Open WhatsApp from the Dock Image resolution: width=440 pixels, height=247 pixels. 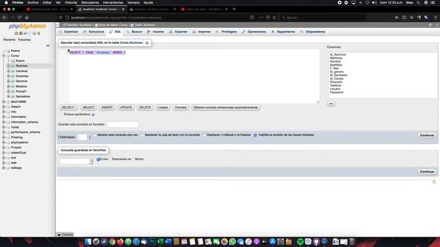[232, 242]
